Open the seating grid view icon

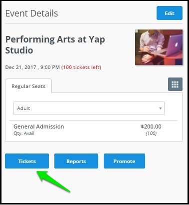point(175,84)
